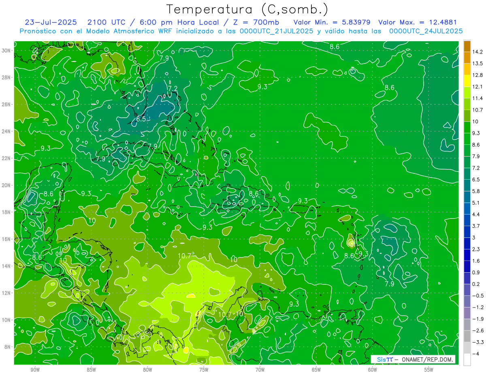Click the '90W' longitude axis label
486x375 pixels.
pos(35,370)
